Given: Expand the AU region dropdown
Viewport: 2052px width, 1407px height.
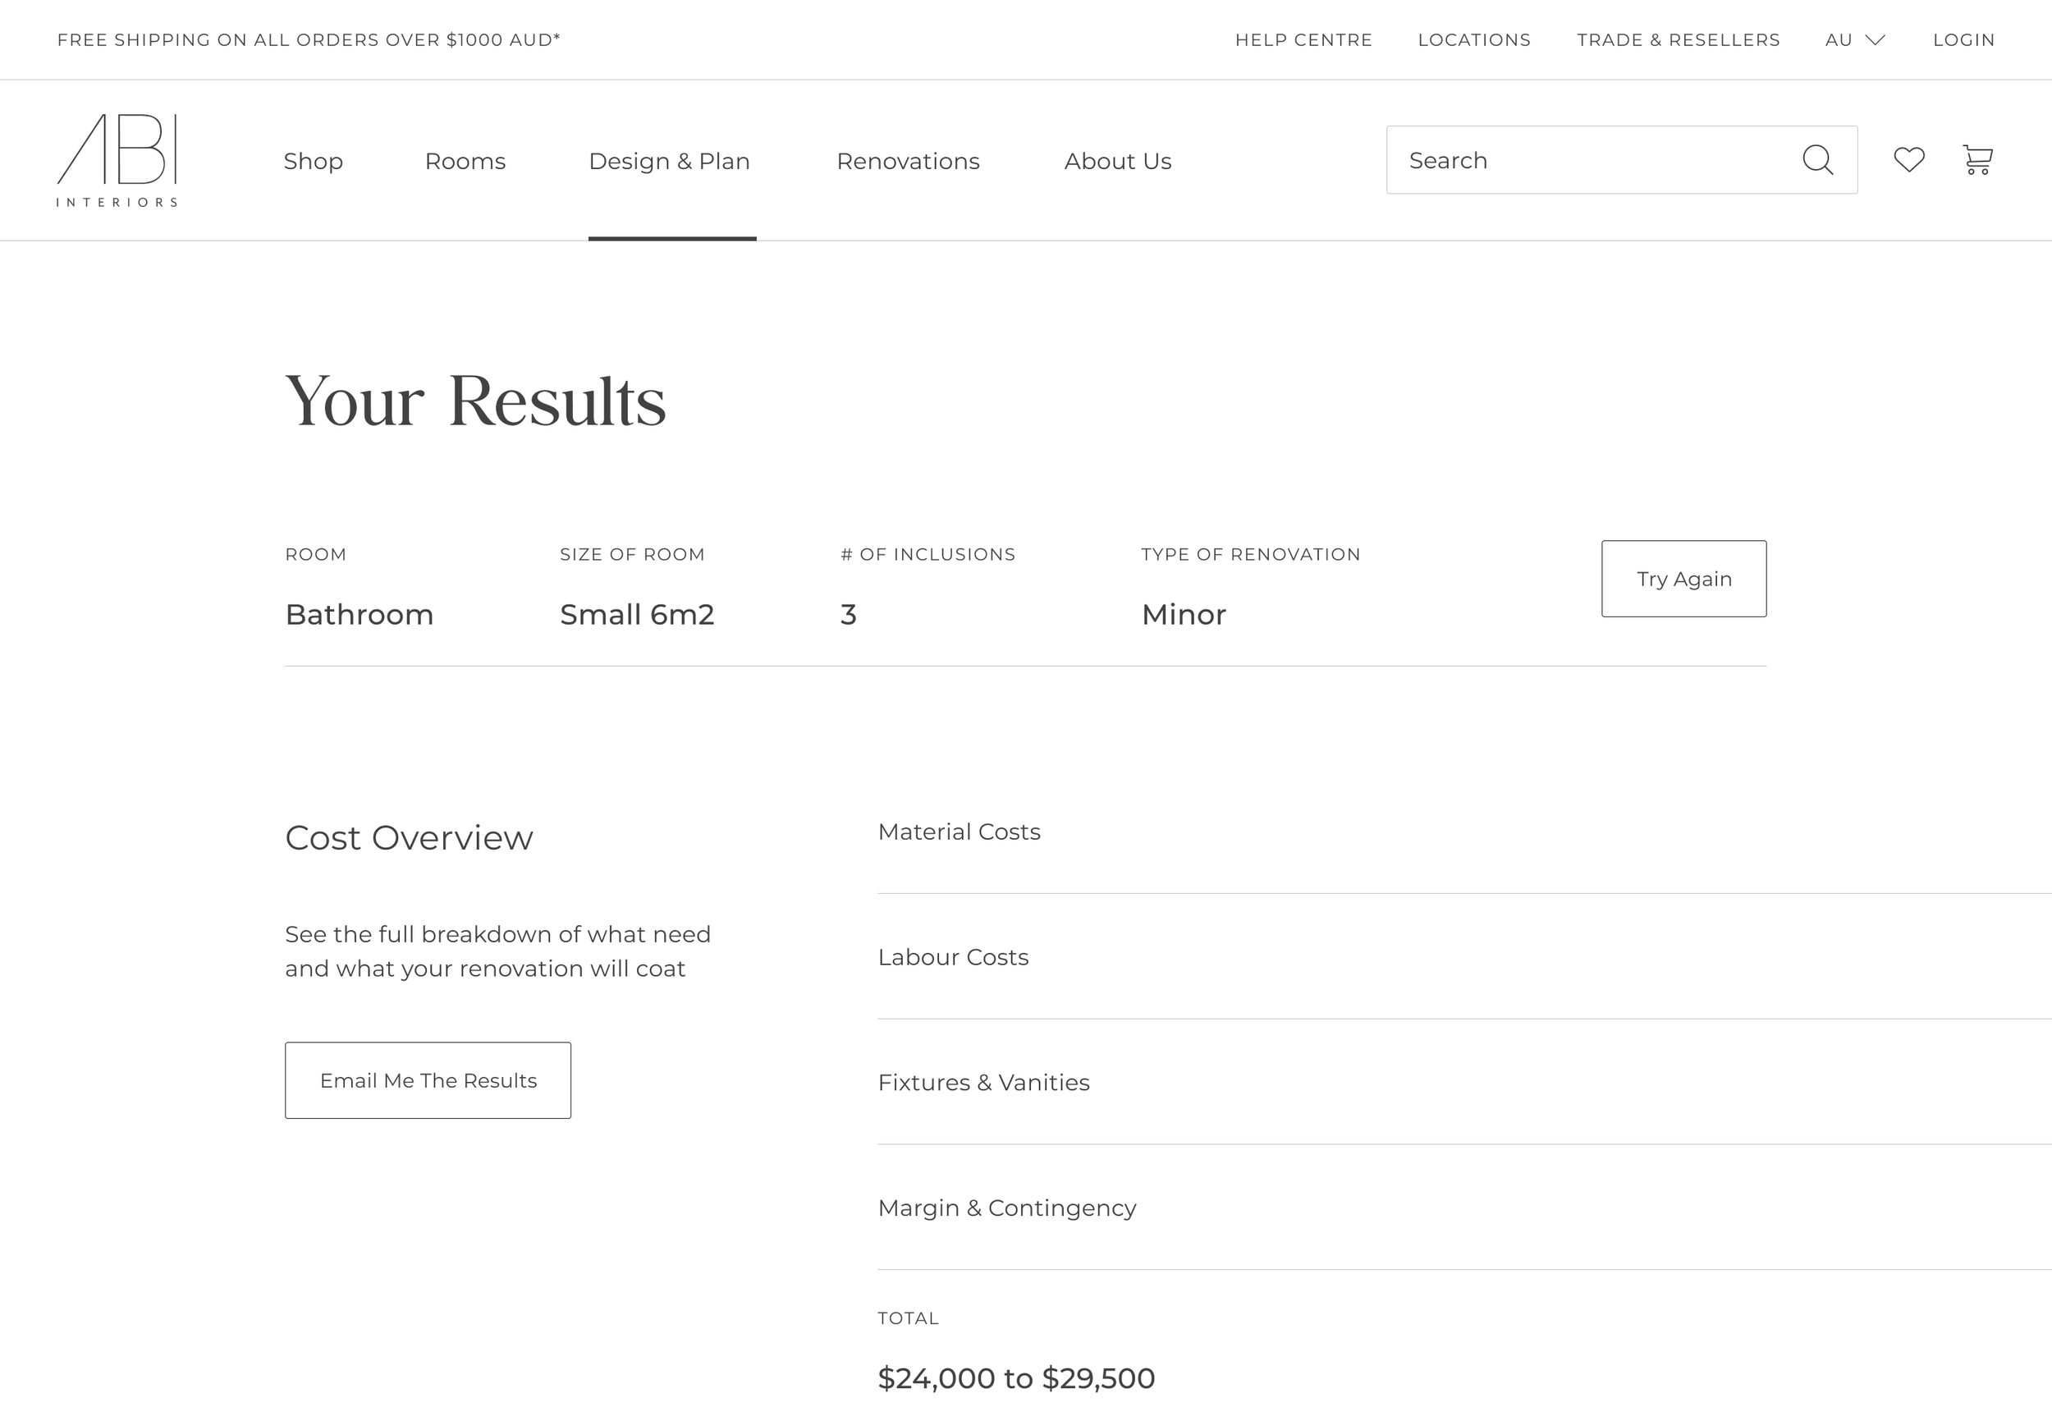Looking at the screenshot, I should 1854,39.
